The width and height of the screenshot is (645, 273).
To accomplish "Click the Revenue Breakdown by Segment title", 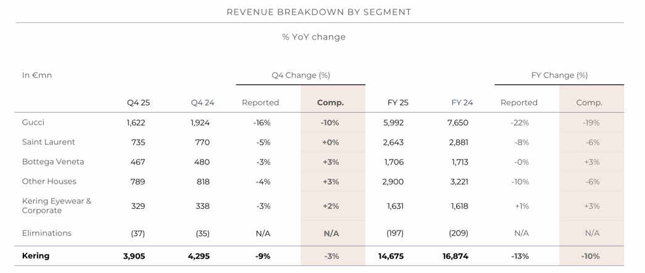I will [x=318, y=12].
